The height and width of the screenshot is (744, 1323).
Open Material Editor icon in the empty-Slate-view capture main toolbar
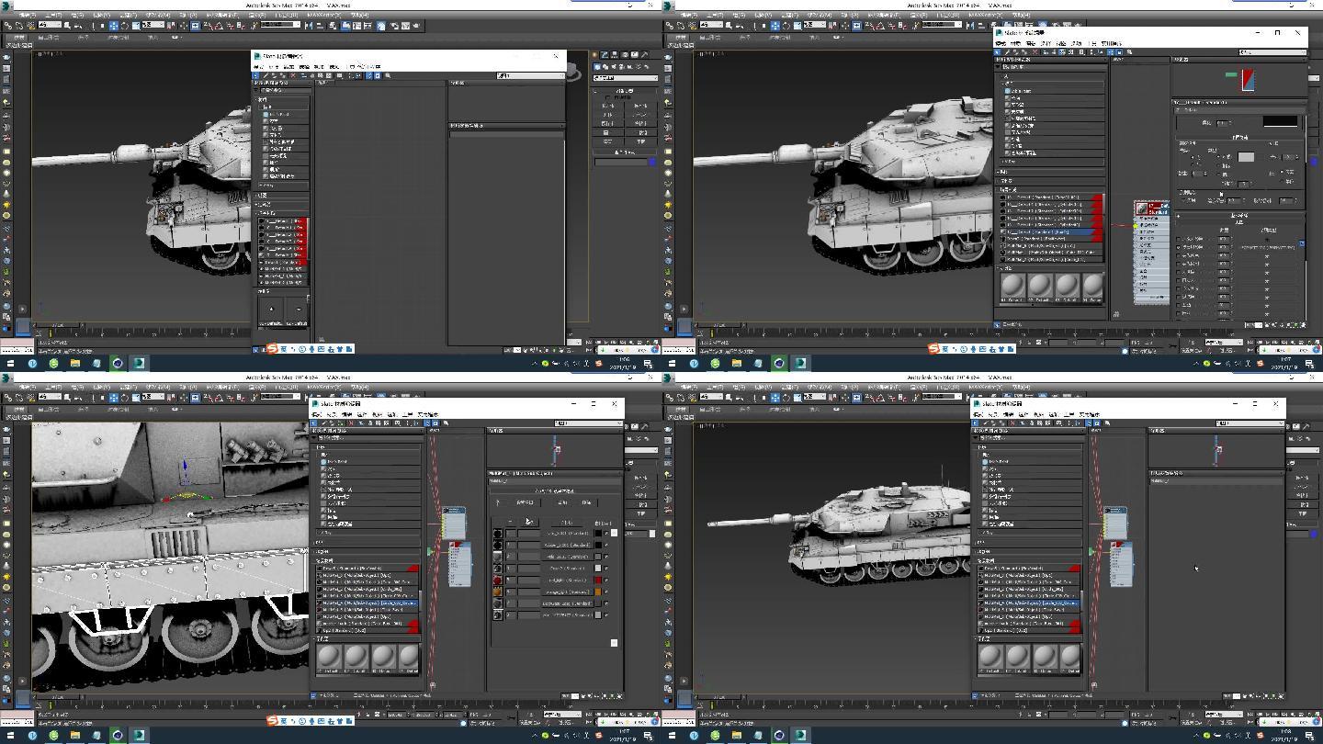(x=380, y=25)
